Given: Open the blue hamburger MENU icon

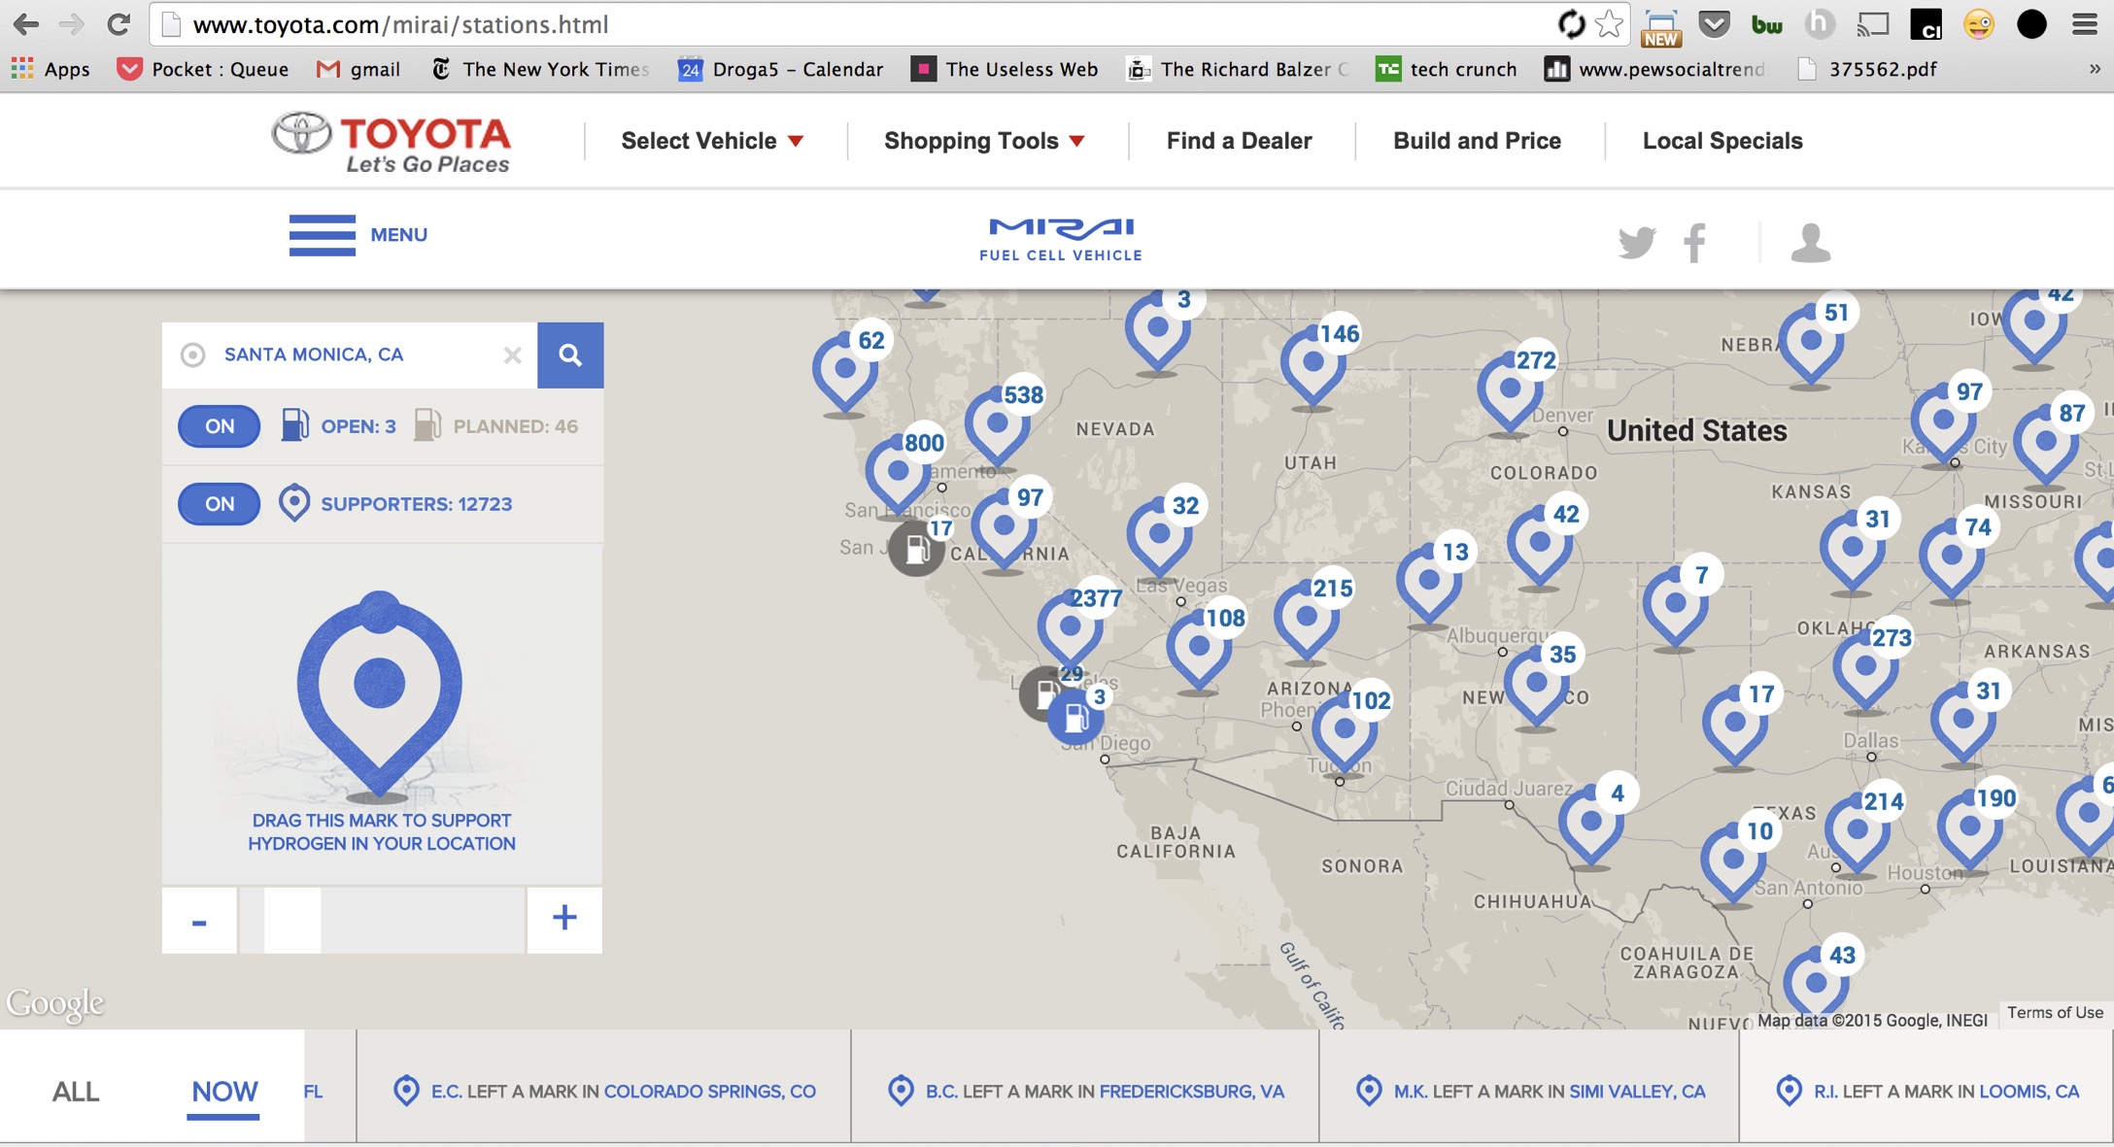Looking at the screenshot, I should 323,235.
